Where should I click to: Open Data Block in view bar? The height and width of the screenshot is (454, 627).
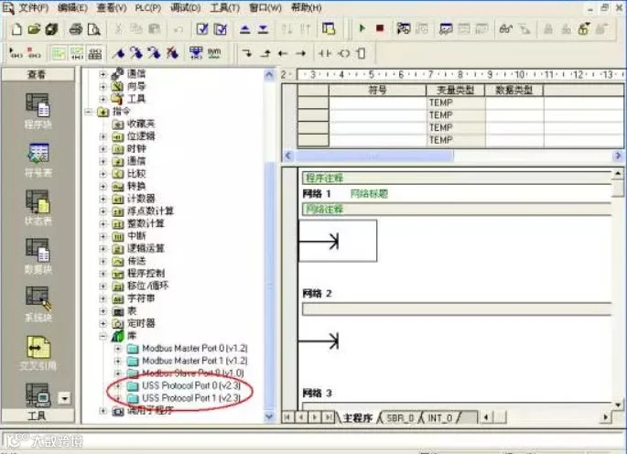[x=38, y=256]
